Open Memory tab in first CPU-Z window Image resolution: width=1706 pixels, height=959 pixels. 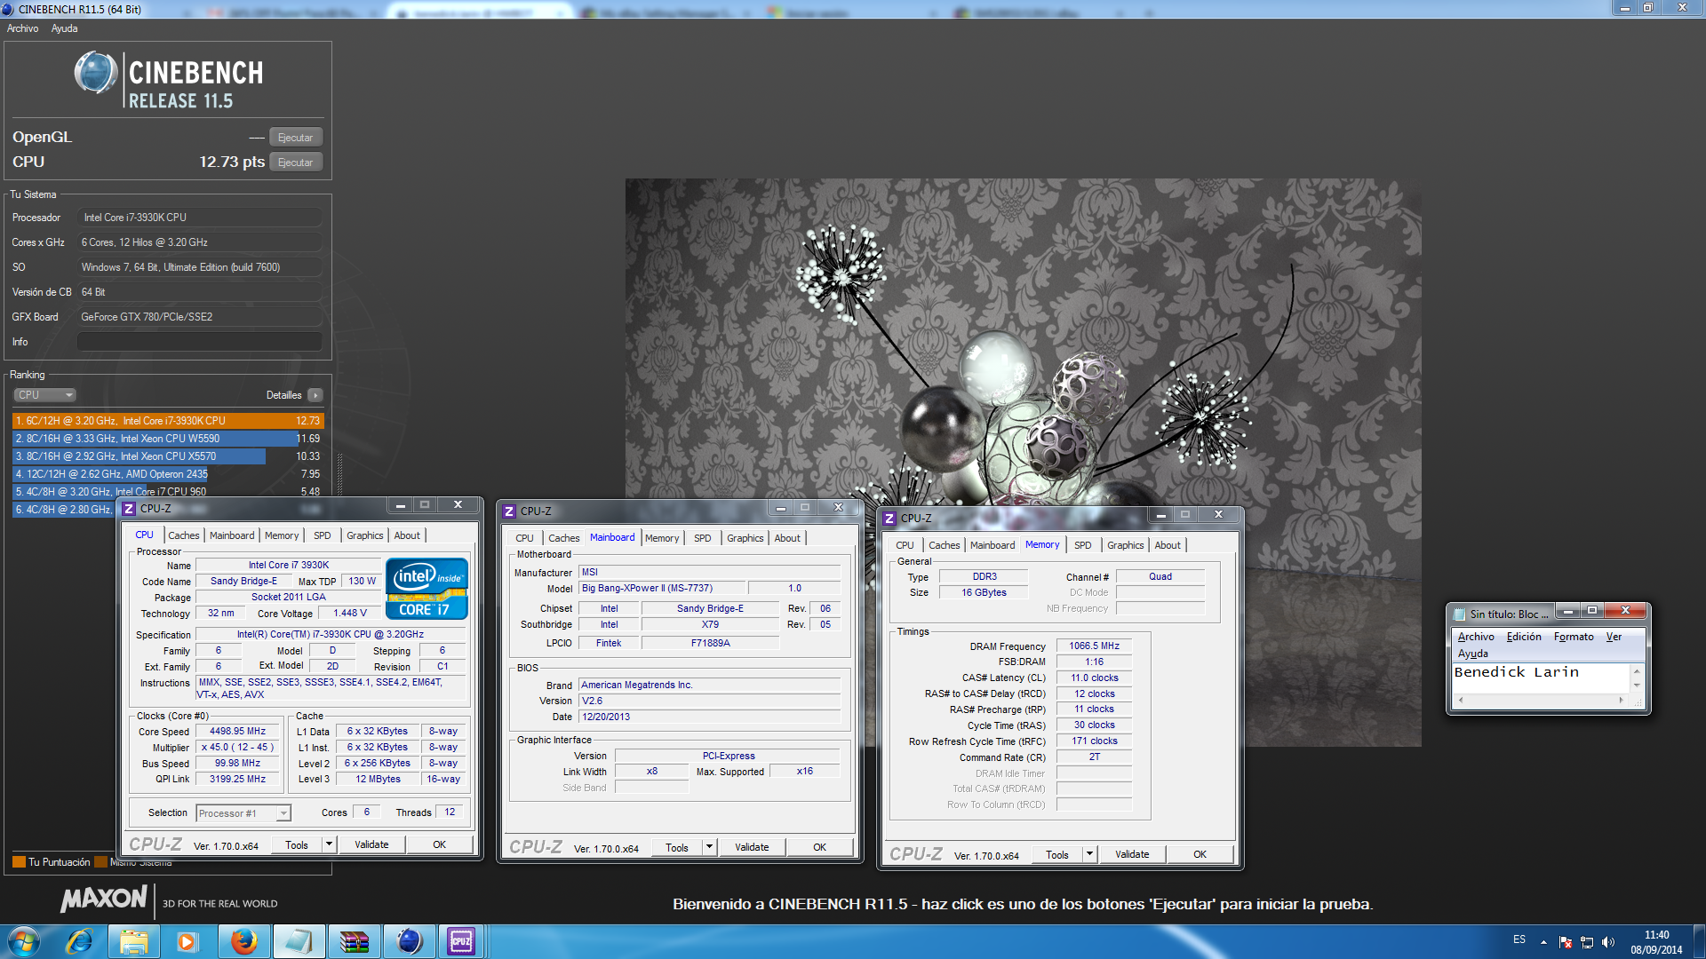[x=282, y=535]
